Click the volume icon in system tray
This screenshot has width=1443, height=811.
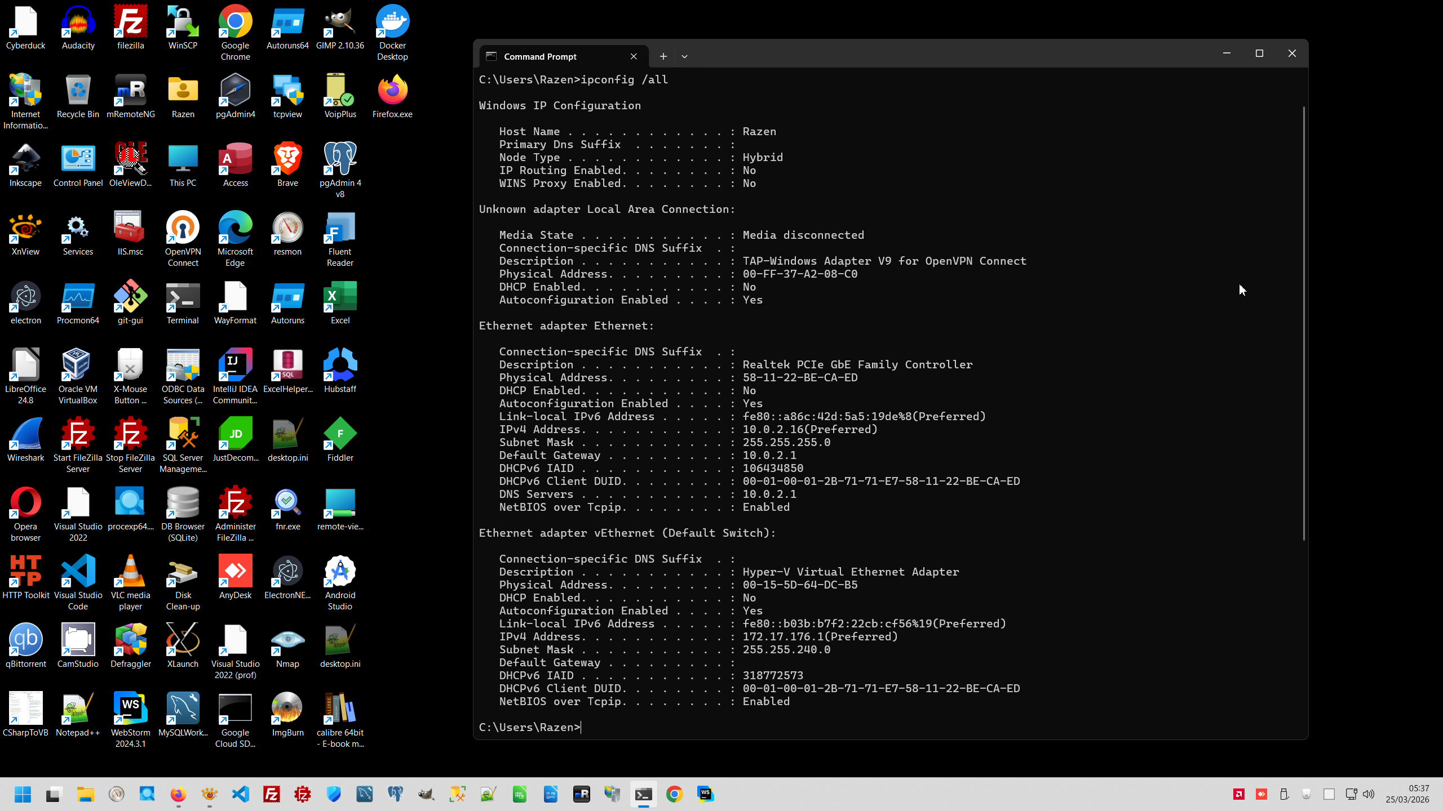pos(1368,794)
